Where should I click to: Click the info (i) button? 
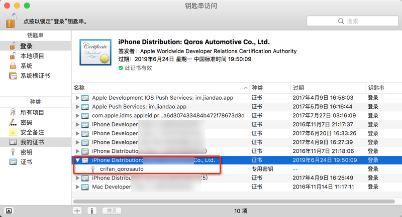[92, 211]
